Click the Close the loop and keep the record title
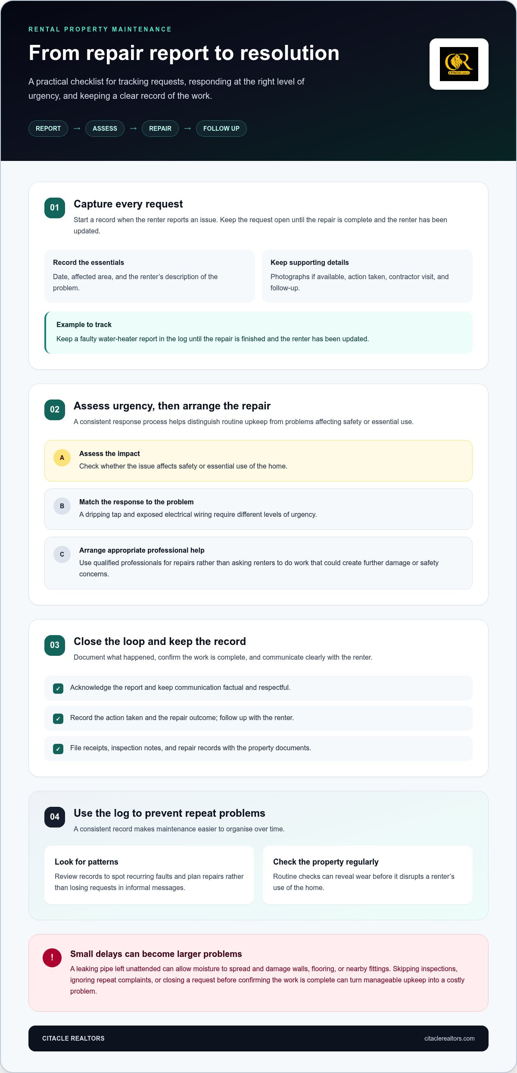 pos(160,642)
